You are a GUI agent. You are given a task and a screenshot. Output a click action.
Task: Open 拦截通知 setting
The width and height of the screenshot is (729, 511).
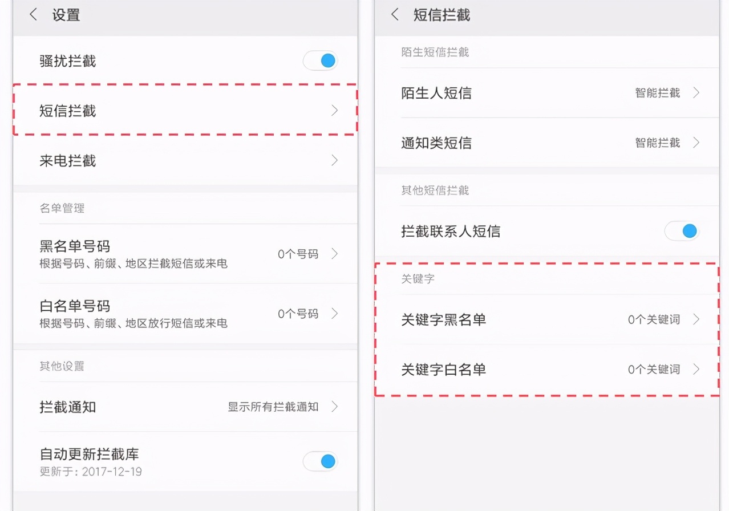(185, 407)
